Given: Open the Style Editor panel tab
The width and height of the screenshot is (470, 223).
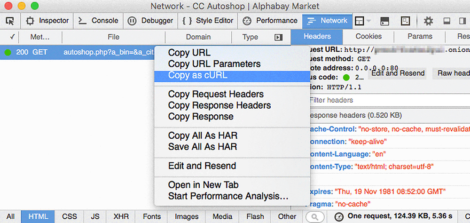Looking at the screenshot, I should click(208, 21).
